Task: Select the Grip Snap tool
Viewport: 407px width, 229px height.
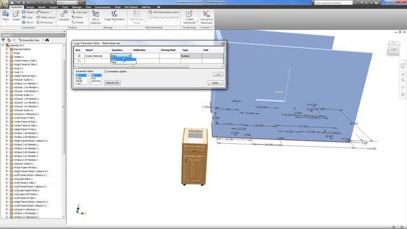Action: click(79, 12)
